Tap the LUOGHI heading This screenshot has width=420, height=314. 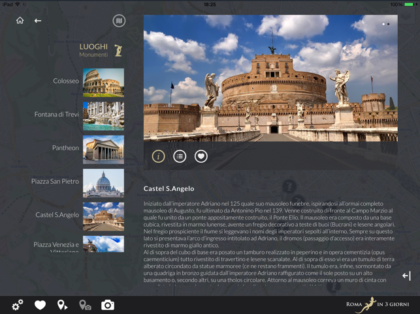(x=93, y=47)
